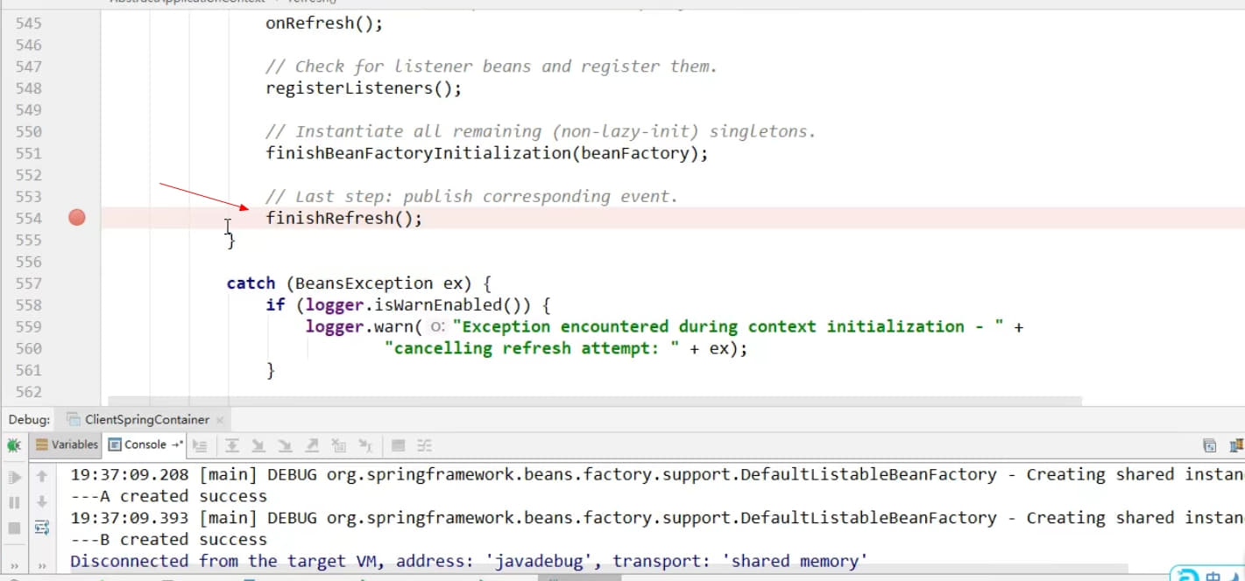Click the Step Into toolbar icon
The height and width of the screenshot is (581, 1245).
[x=258, y=445]
